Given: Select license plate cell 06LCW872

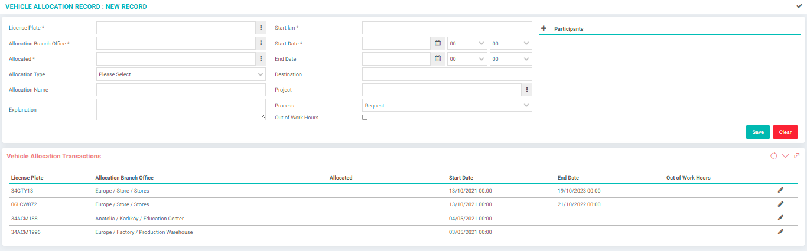Looking at the screenshot, I should point(24,204).
